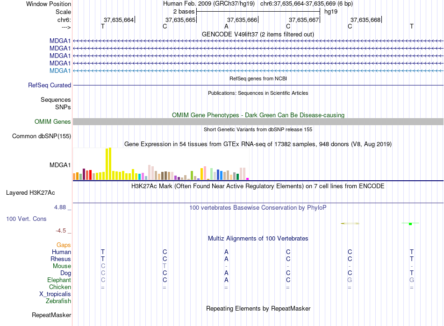Open Repeating Elements by RepeatMasker title

pos(258,308)
